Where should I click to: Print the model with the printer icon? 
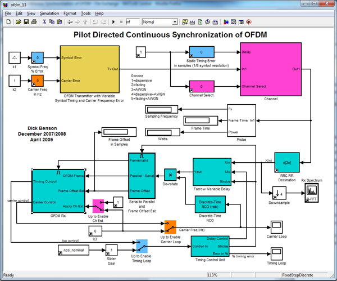(x=34, y=22)
